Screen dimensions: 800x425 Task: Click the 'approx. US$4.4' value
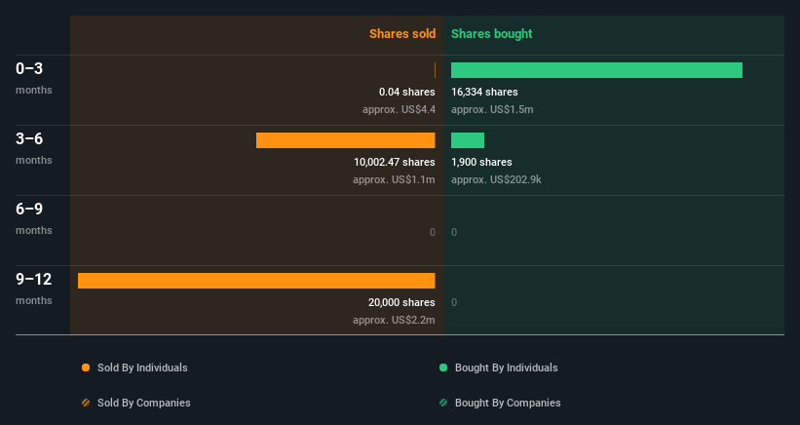(x=399, y=110)
